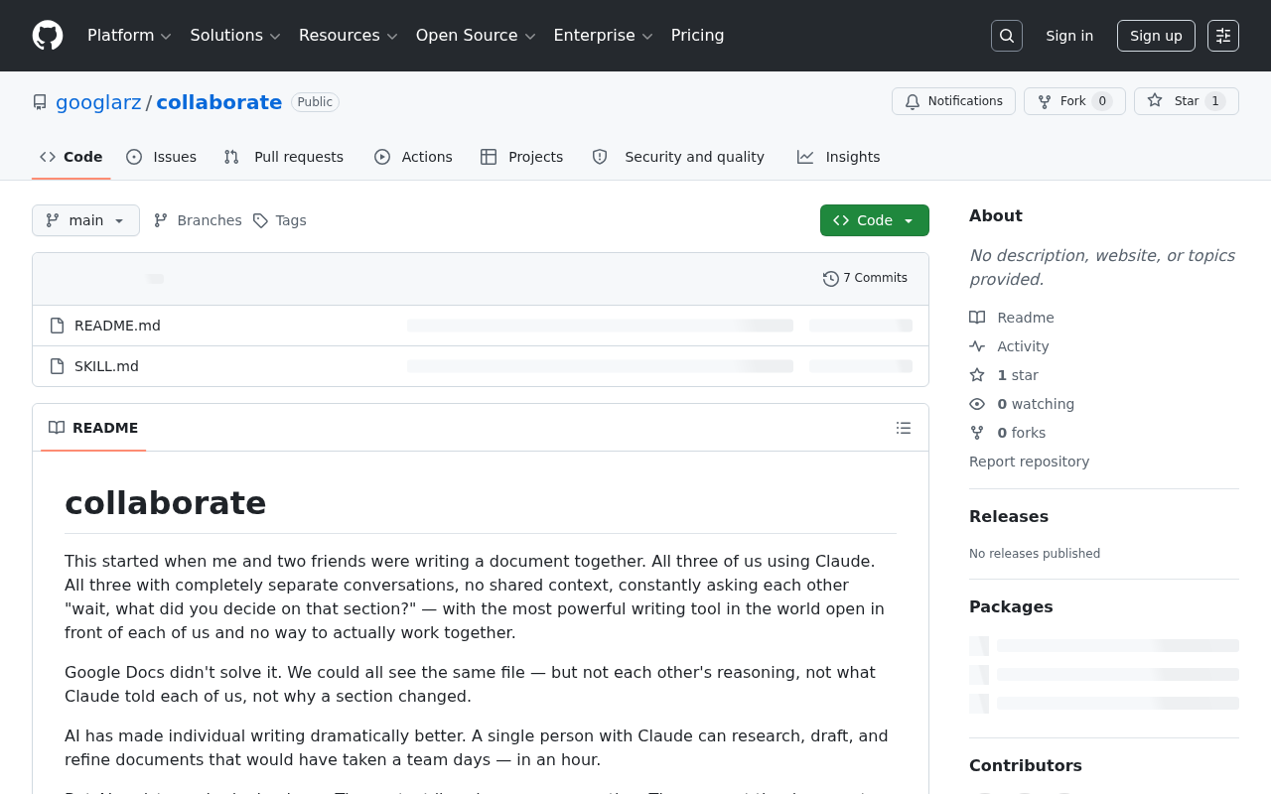Viewport: 1271px width, 794px height.
Task: Switch to the Code tab
Action: pyautogui.click(x=71, y=157)
